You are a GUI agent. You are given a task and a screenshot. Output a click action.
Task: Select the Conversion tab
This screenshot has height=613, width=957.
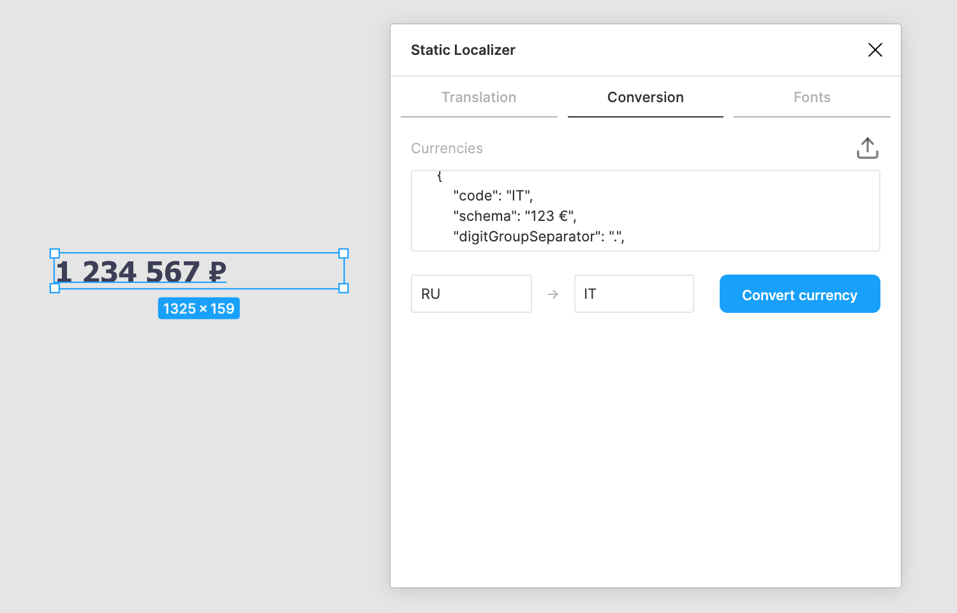[x=645, y=97]
